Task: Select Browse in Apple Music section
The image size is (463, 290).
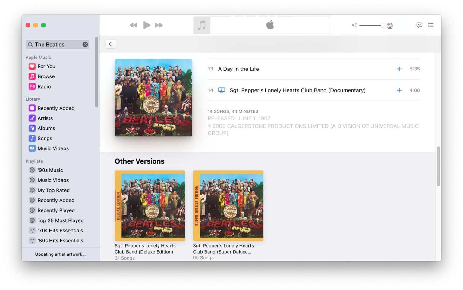Action: pyautogui.click(x=46, y=76)
